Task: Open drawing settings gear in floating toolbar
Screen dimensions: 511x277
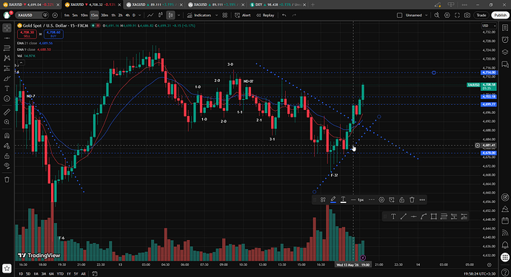Action: [381, 199]
